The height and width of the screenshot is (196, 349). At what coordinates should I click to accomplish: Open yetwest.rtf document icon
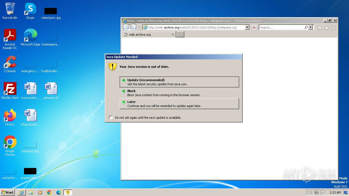coord(51,91)
